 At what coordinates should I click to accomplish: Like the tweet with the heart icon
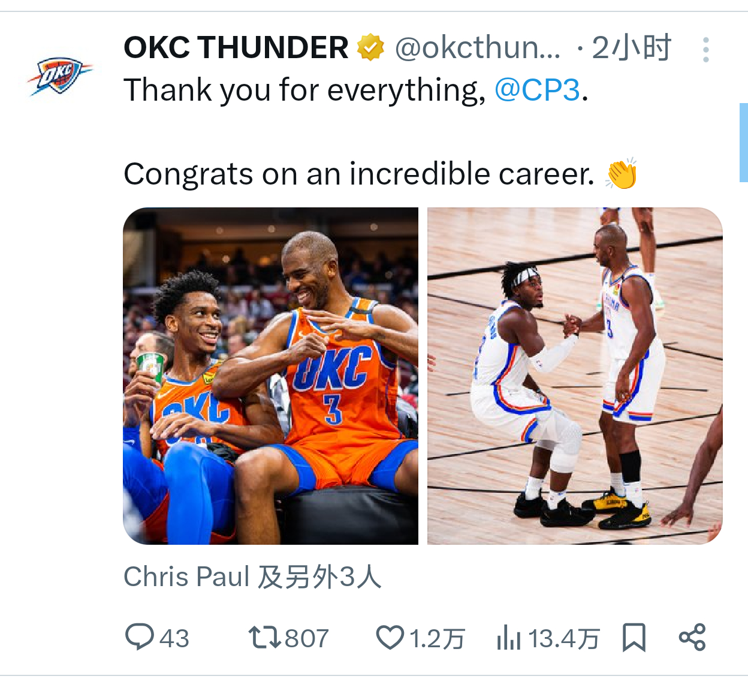pos(390,637)
